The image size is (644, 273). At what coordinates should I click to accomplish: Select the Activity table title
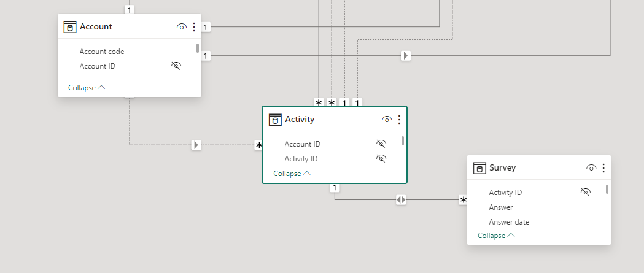[300, 120]
